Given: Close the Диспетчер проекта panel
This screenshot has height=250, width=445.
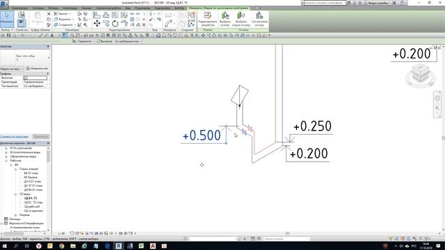Looking at the screenshot, I should pos(48,143).
